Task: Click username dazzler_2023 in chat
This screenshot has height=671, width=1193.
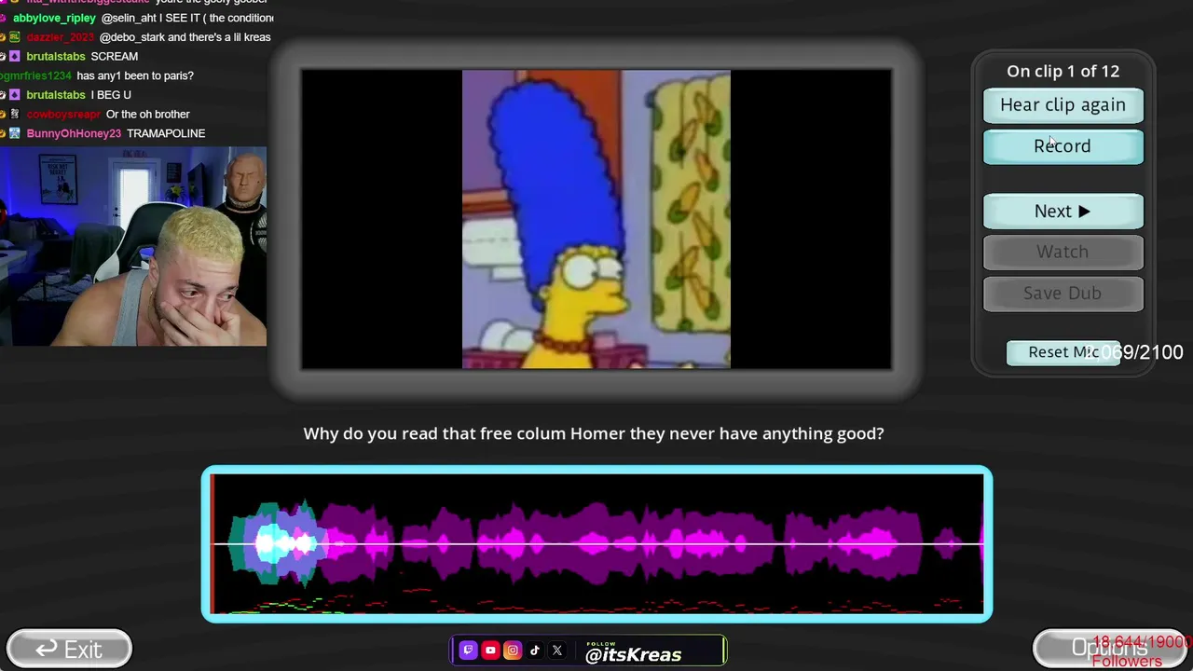Action: (61, 37)
